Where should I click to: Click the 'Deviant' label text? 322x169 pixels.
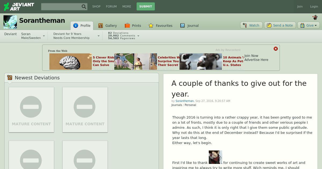pos(10,34)
